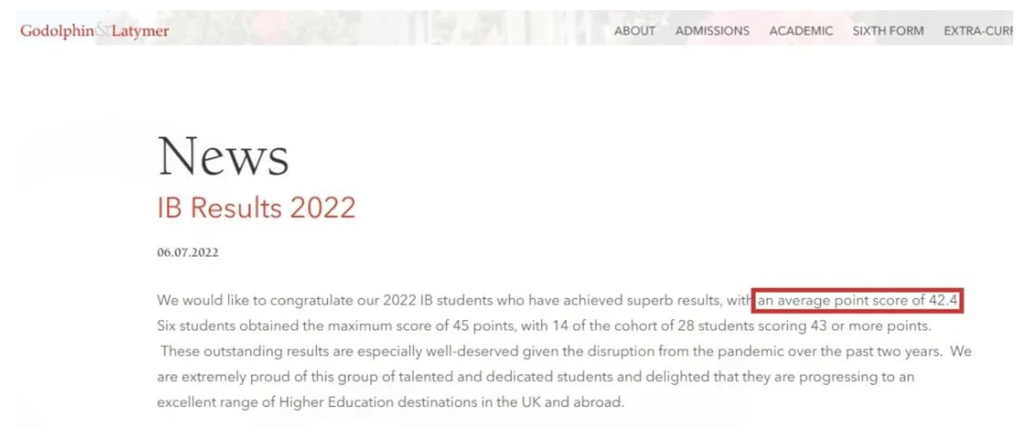Click the 06.07.2022 article date
The height and width of the screenshot is (442, 1035).
[187, 253]
